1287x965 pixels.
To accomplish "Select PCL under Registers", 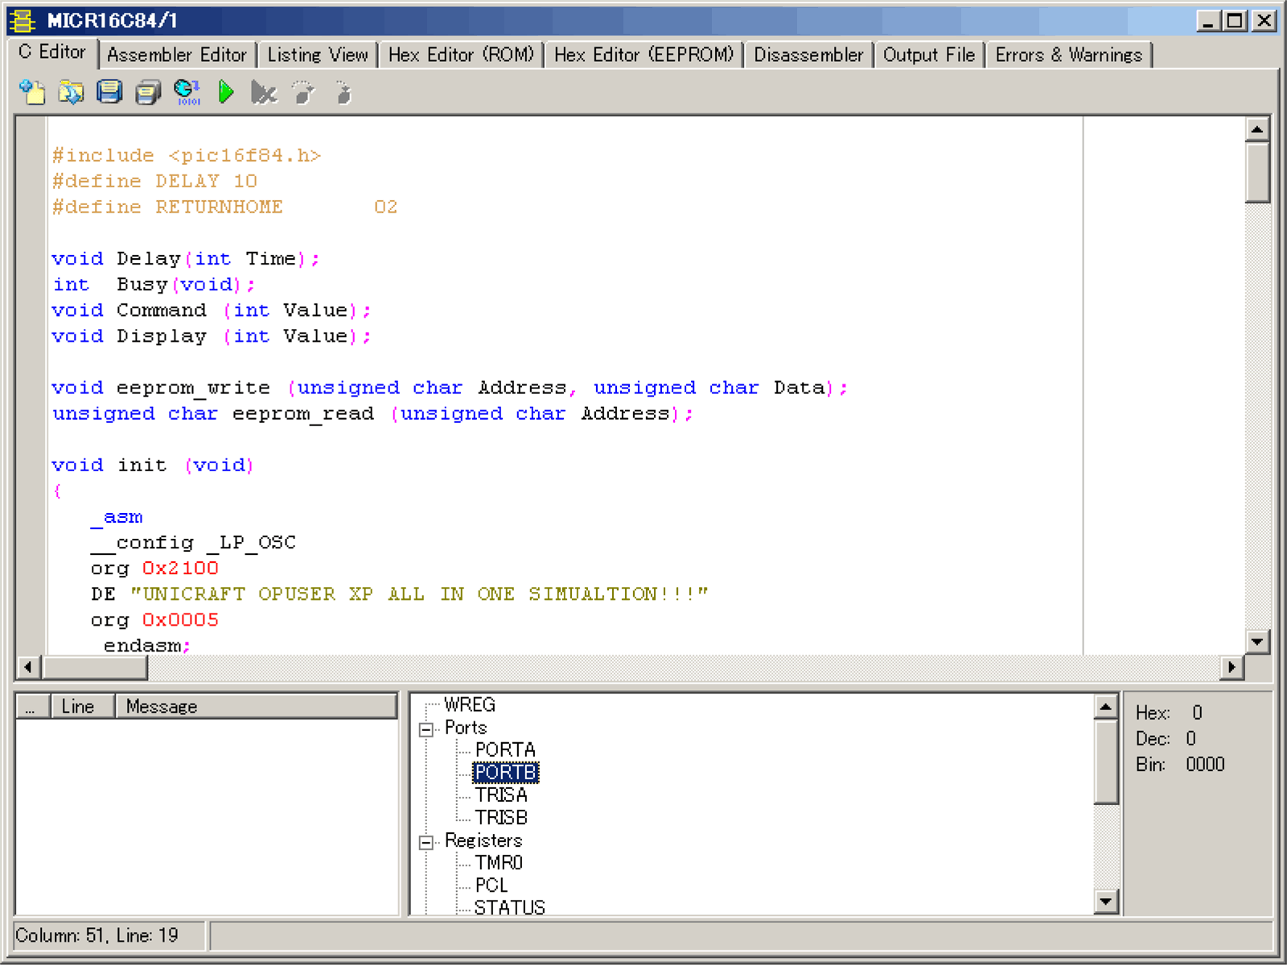I will [x=491, y=885].
